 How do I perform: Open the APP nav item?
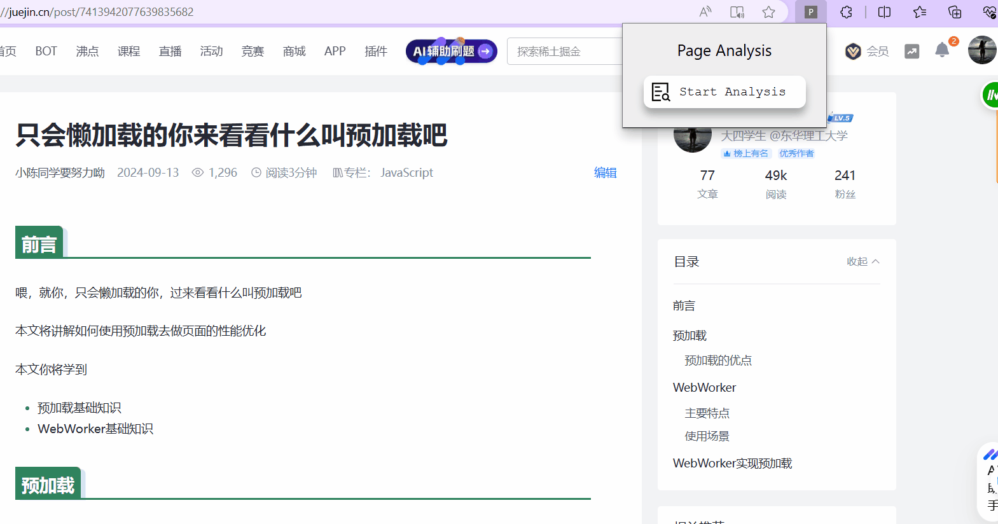(335, 52)
